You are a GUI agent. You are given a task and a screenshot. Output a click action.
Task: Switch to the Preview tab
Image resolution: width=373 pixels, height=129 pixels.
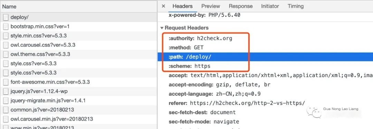211,6
